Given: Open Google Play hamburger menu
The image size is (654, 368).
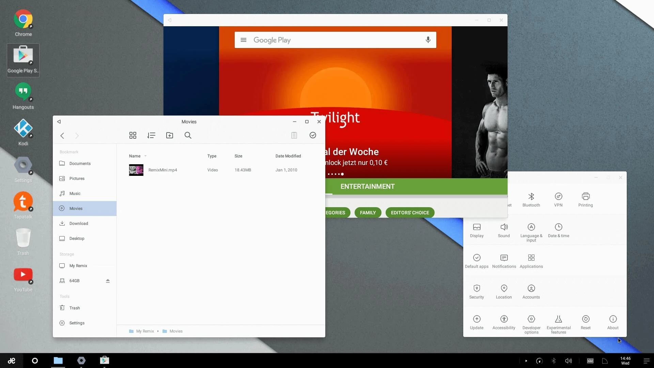Looking at the screenshot, I should point(243,40).
